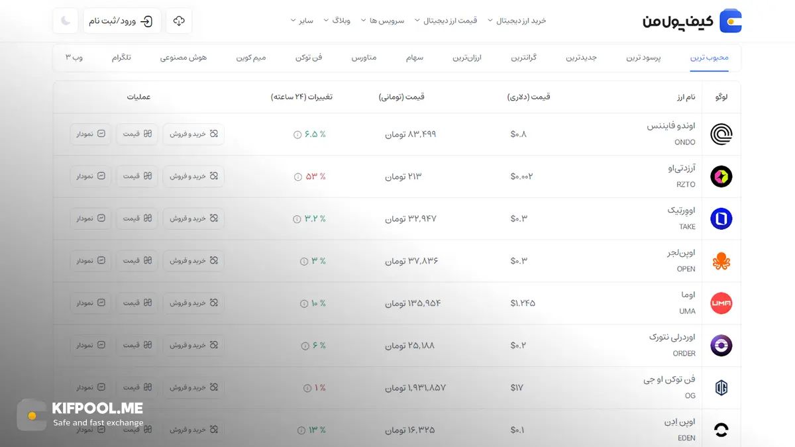Viewport: 795px width, 447px height.
Task: Select the میم کوین category tab
Action: tap(252, 58)
